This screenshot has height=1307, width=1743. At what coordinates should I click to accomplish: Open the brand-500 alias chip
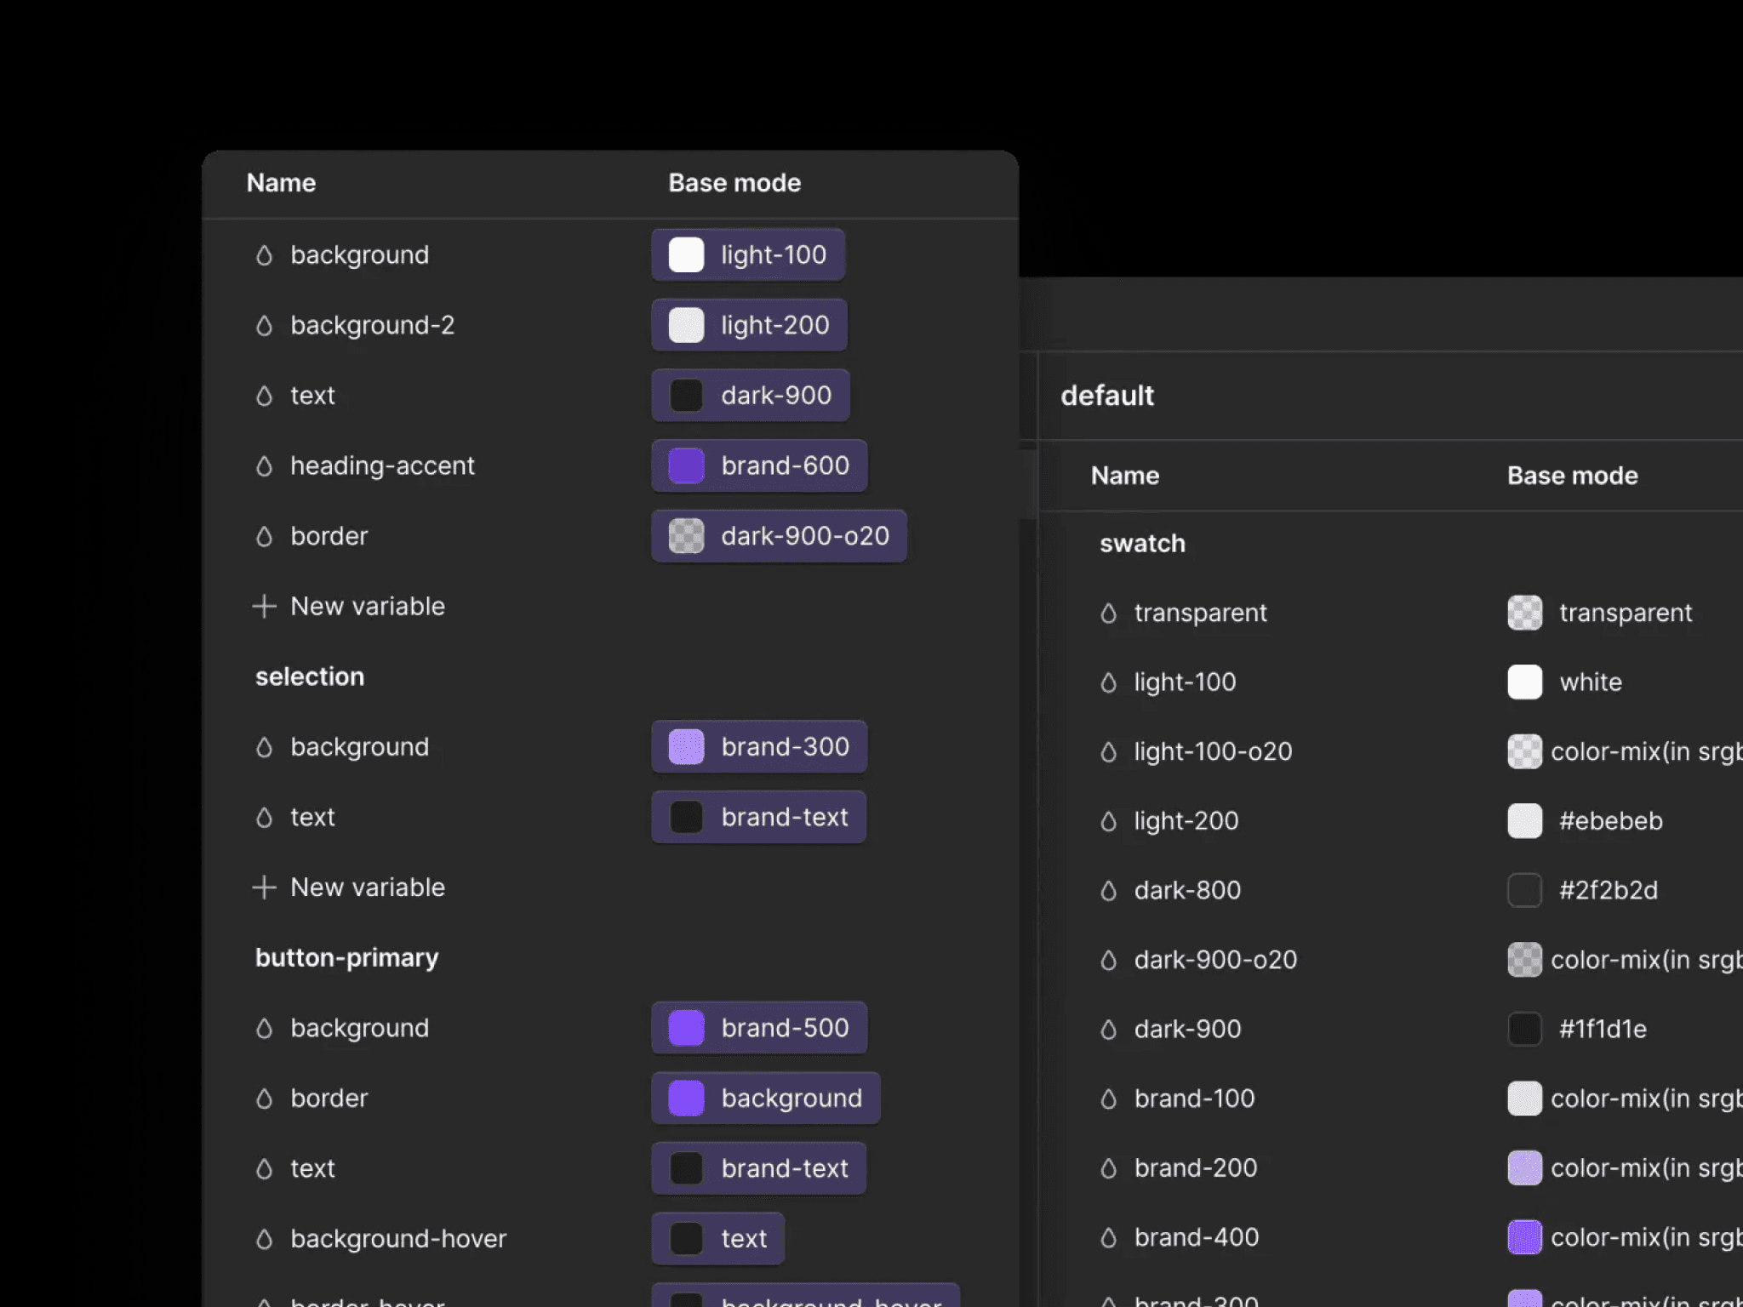pyautogui.click(x=759, y=1028)
